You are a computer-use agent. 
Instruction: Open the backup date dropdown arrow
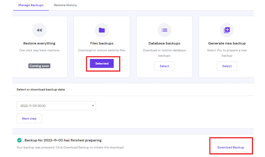click(93, 106)
